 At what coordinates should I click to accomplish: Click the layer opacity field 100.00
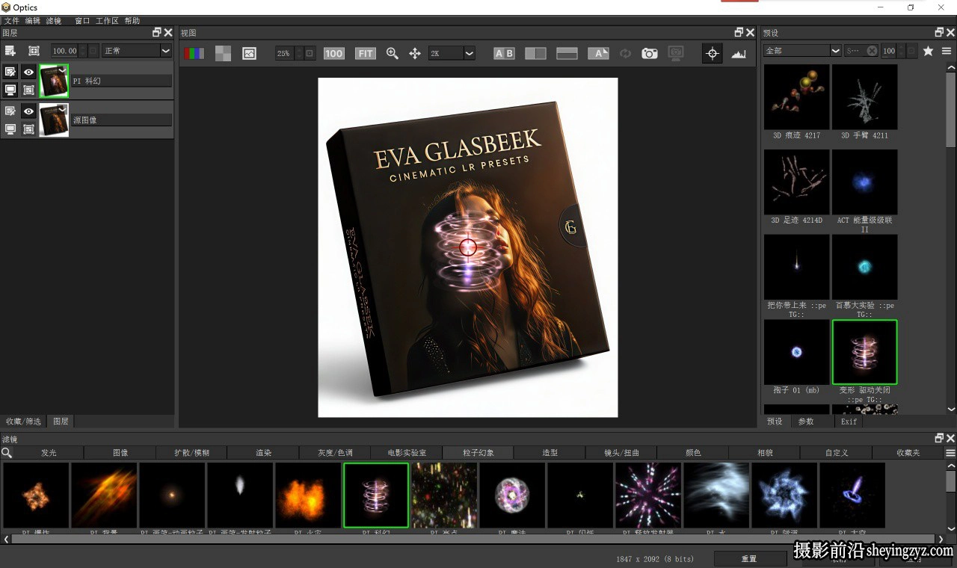[x=65, y=51]
